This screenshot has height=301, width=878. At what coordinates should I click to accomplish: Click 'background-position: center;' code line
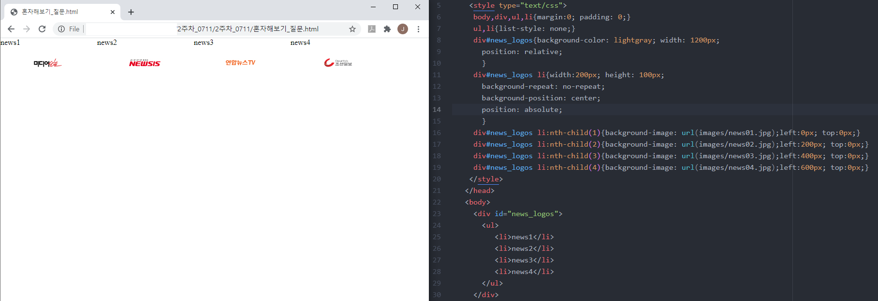tap(541, 98)
